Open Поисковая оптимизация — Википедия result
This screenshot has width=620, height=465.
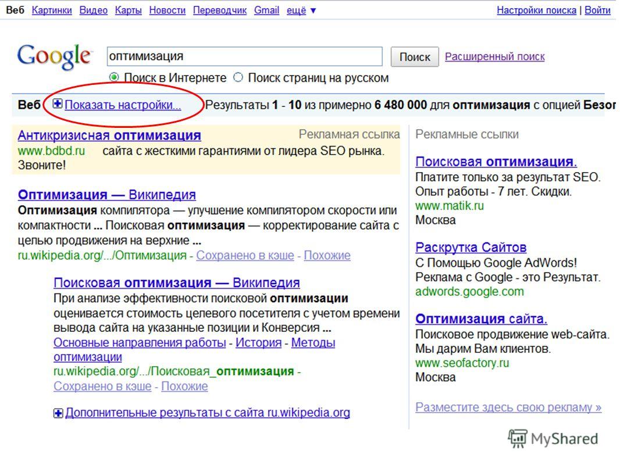(x=176, y=282)
